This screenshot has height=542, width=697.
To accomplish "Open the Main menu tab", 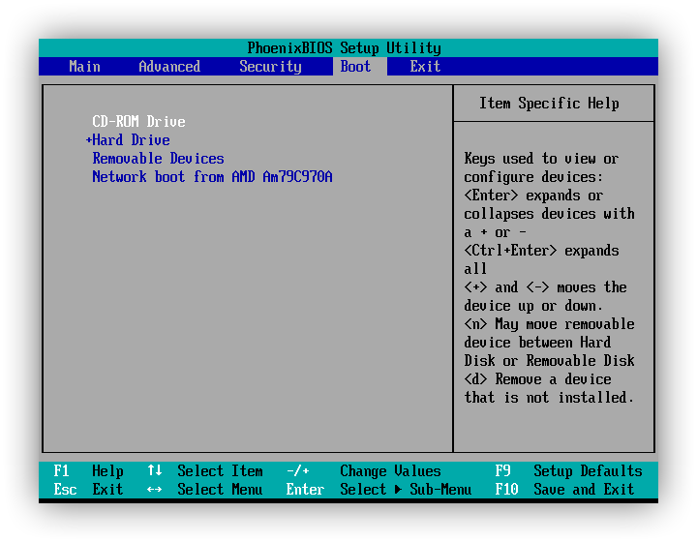I will [x=84, y=67].
